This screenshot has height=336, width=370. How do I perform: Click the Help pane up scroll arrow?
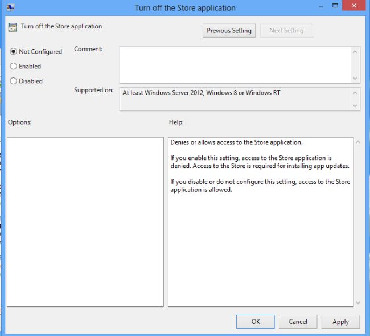point(358,142)
